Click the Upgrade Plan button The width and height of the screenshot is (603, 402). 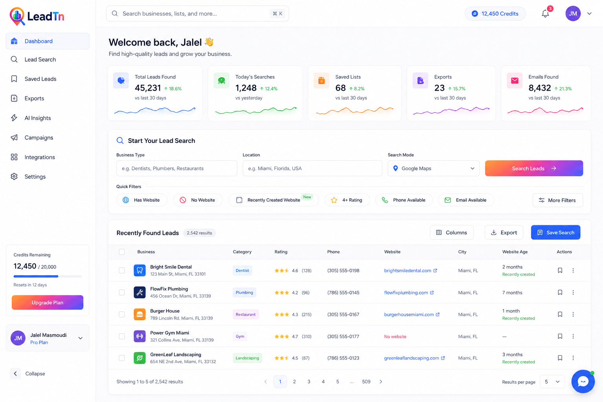click(x=48, y=303)
